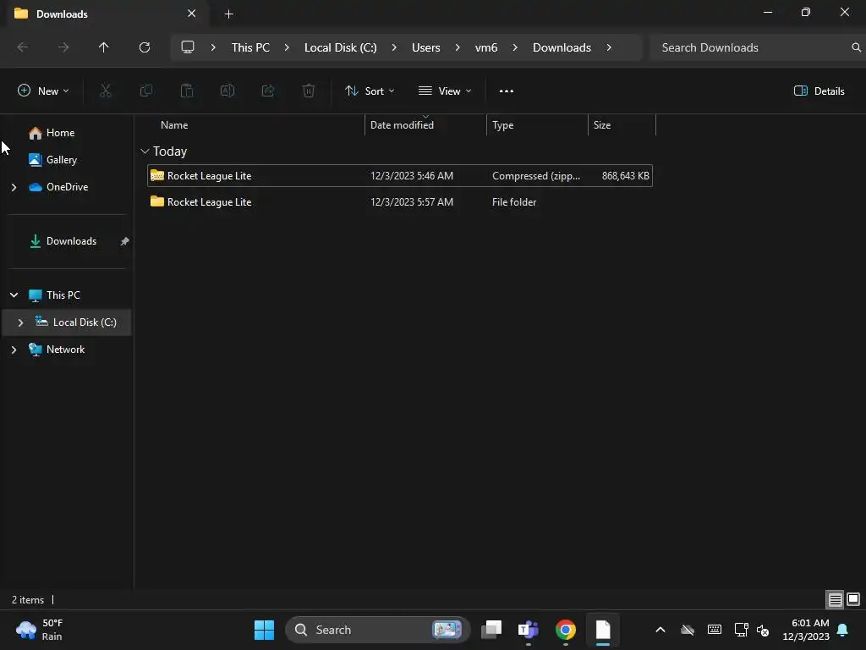Open the See more three-dots menu
The image size is (866, 650).
point(507,91)
